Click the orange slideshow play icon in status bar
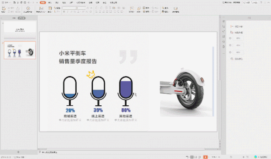 (205, 157)
